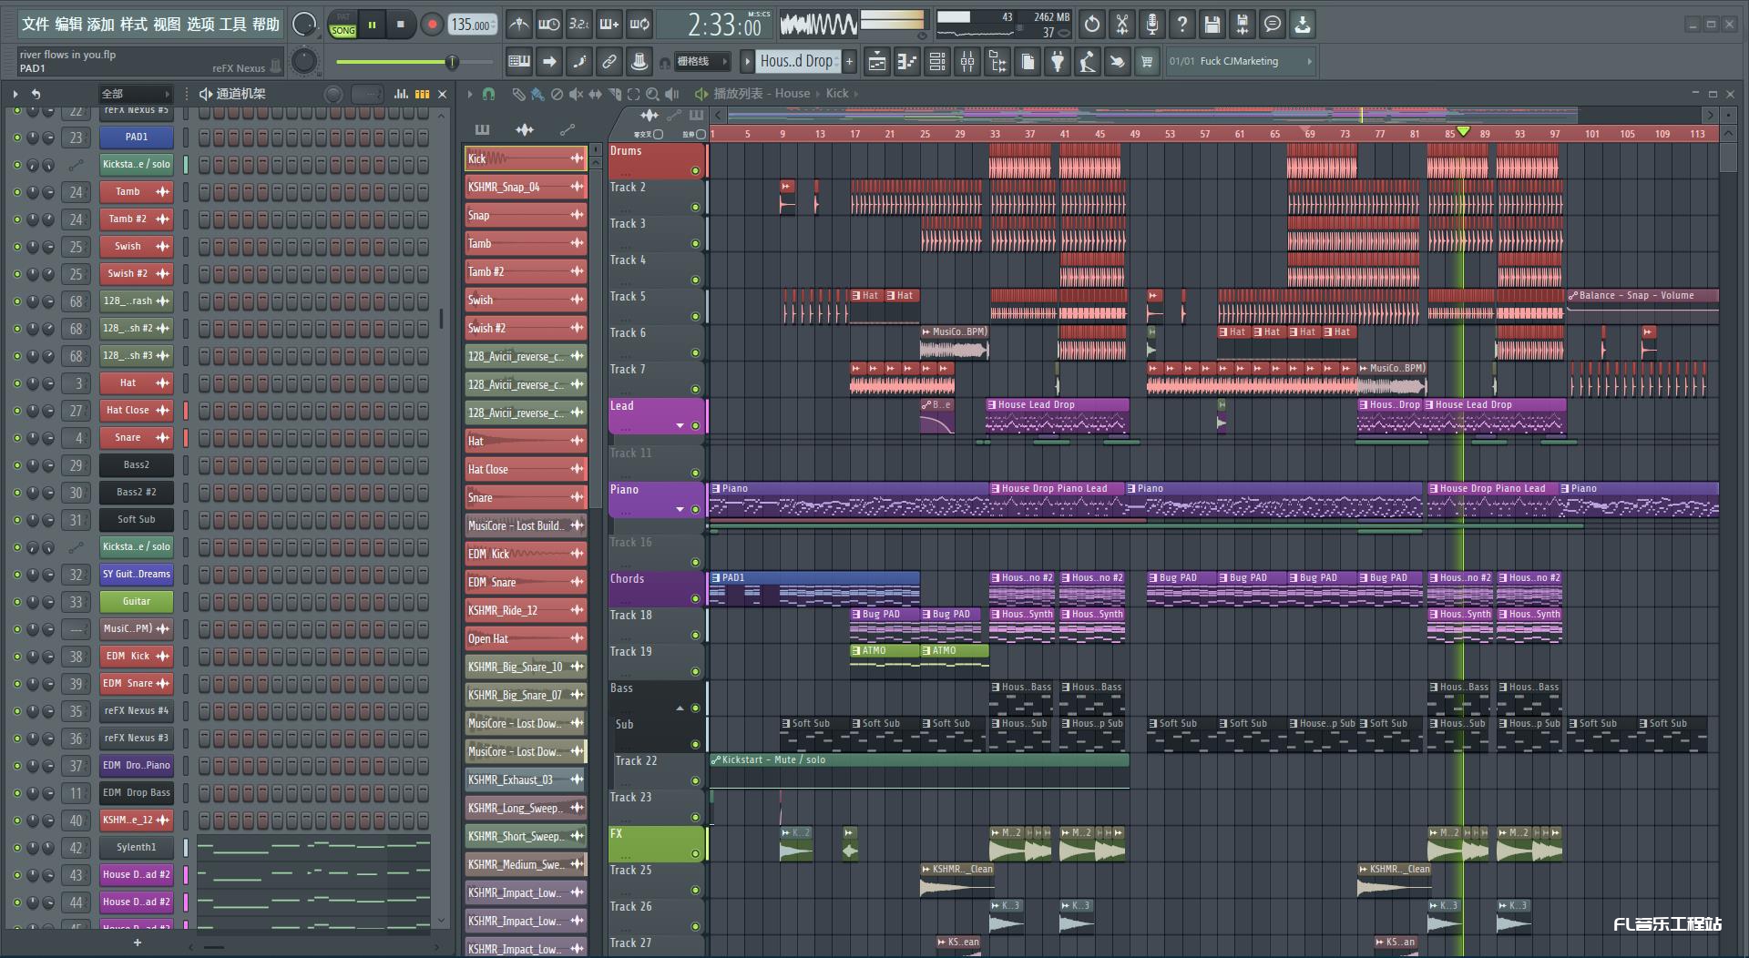
Task: Select KSHMR_Ride_12 in the picker list
Action: 526,610
